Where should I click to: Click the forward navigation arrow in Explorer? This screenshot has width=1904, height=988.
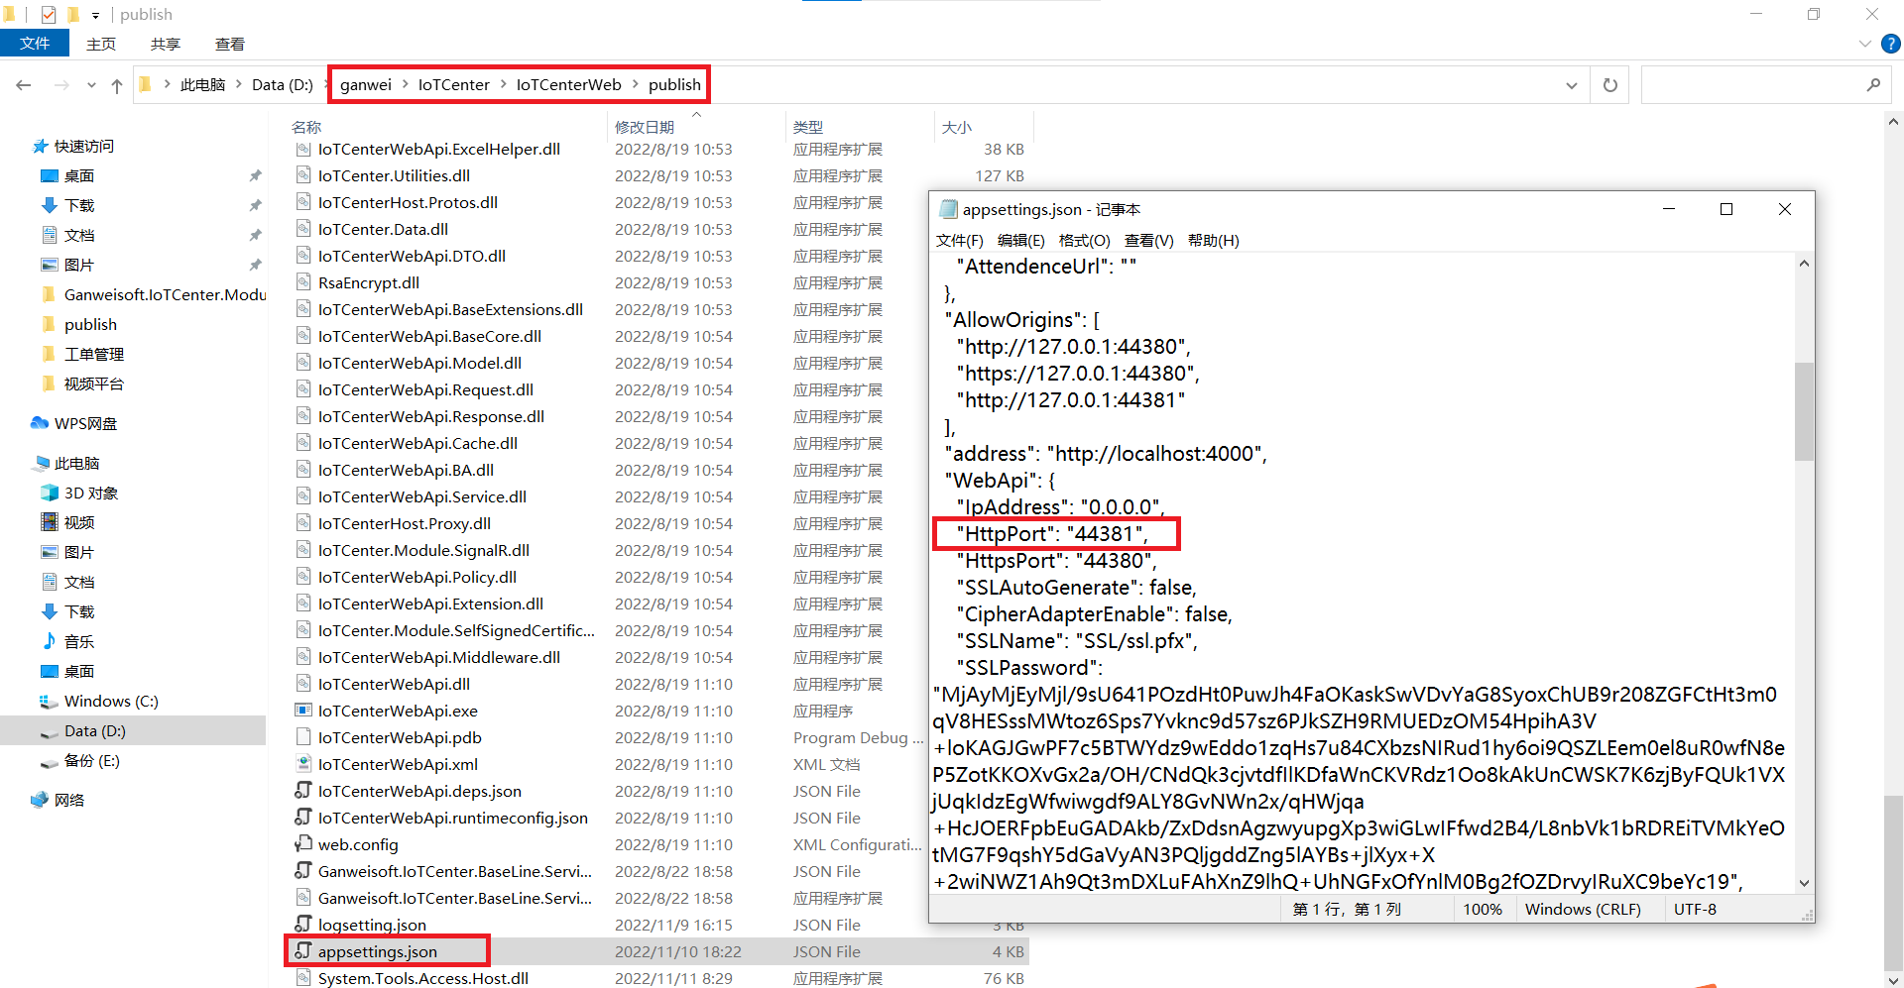tap(61, 85)
